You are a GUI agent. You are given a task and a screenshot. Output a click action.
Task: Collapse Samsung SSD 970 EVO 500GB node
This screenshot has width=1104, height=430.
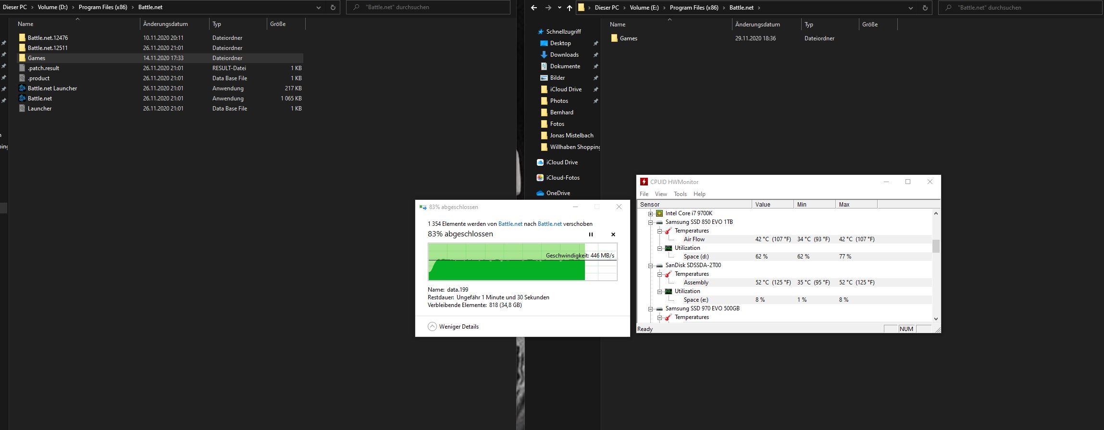(x=650, y=308)
